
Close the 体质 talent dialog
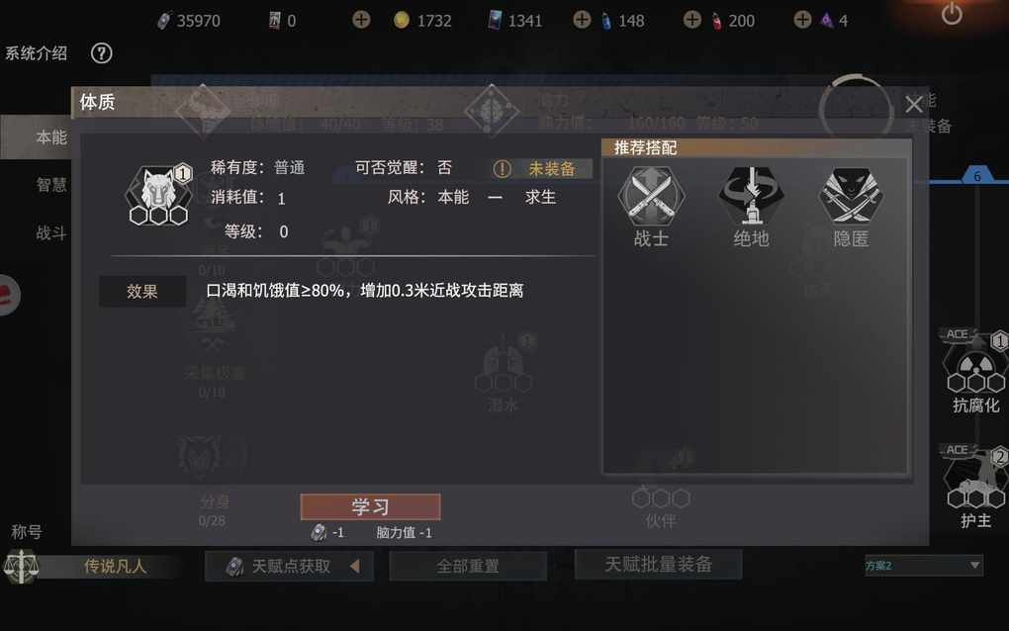914,104
